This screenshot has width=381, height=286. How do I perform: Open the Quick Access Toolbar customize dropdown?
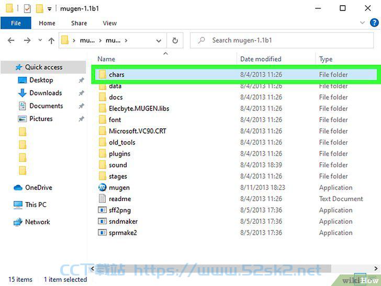(49, 9)
